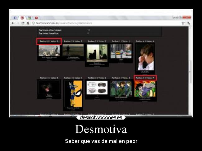Viewport: 202px width, 151px height.
Task: Click the globe icon in the address bar
Action: (33, 23)
